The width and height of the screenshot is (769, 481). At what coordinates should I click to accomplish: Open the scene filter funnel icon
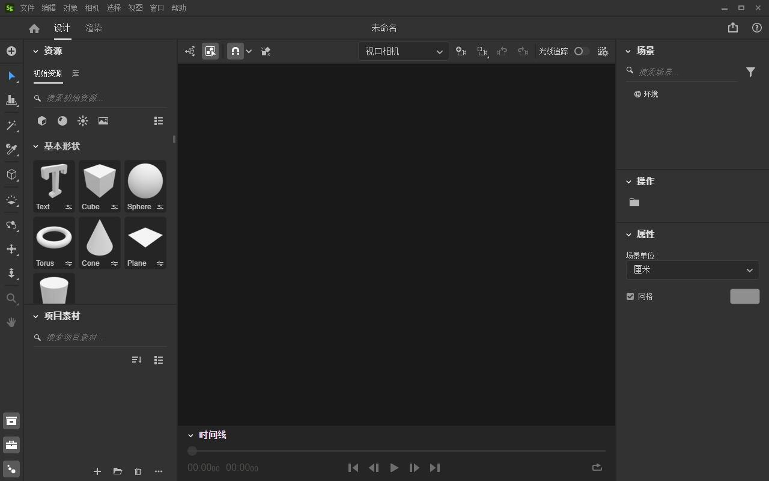pos(750,72)
